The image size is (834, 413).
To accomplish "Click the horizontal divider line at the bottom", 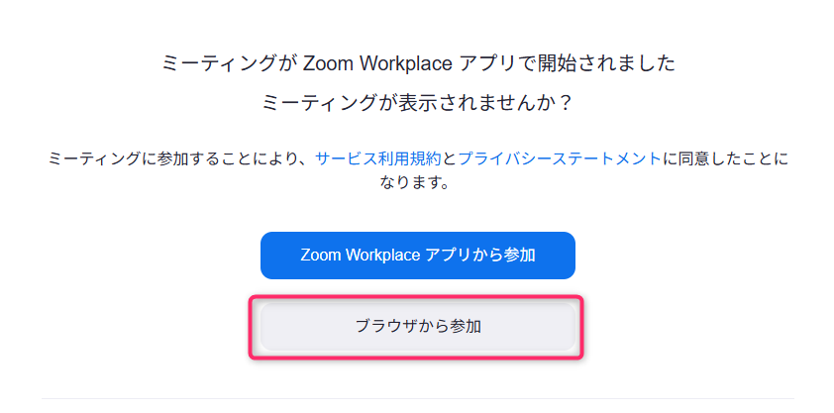I will 417,398.
